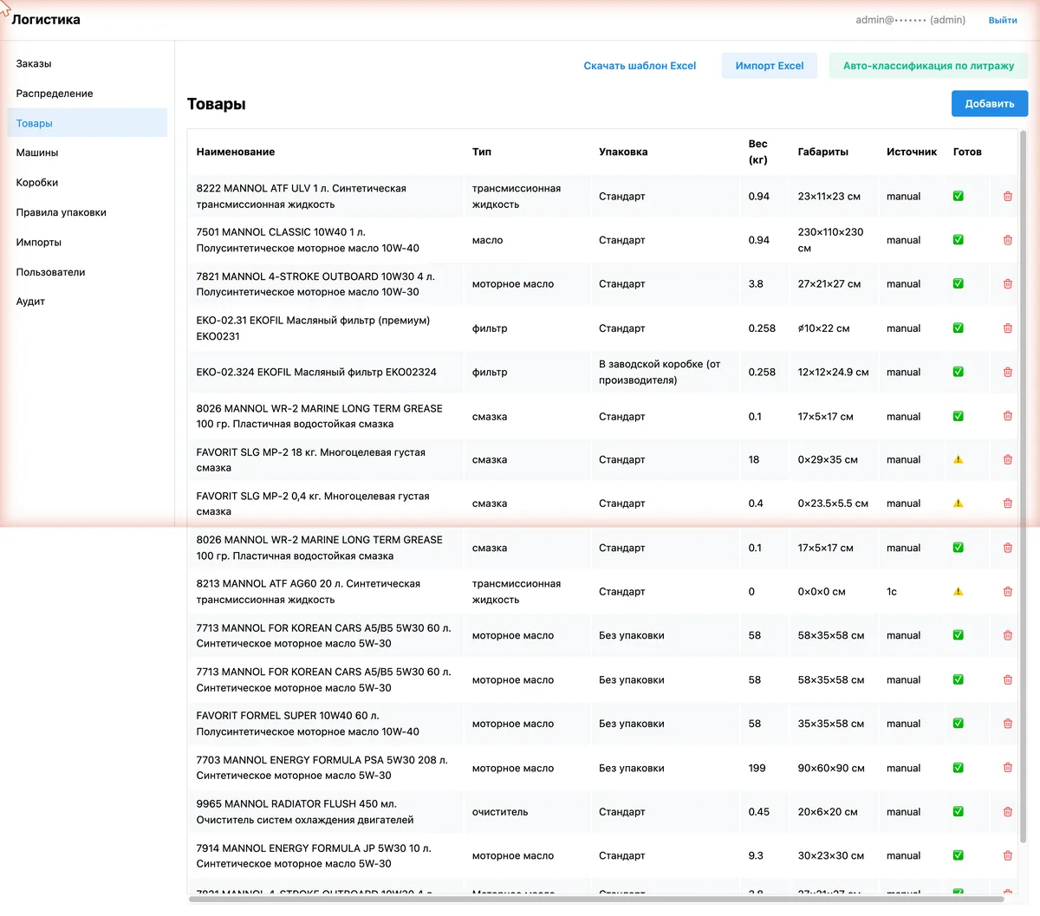Click the Тип column header

482,152
